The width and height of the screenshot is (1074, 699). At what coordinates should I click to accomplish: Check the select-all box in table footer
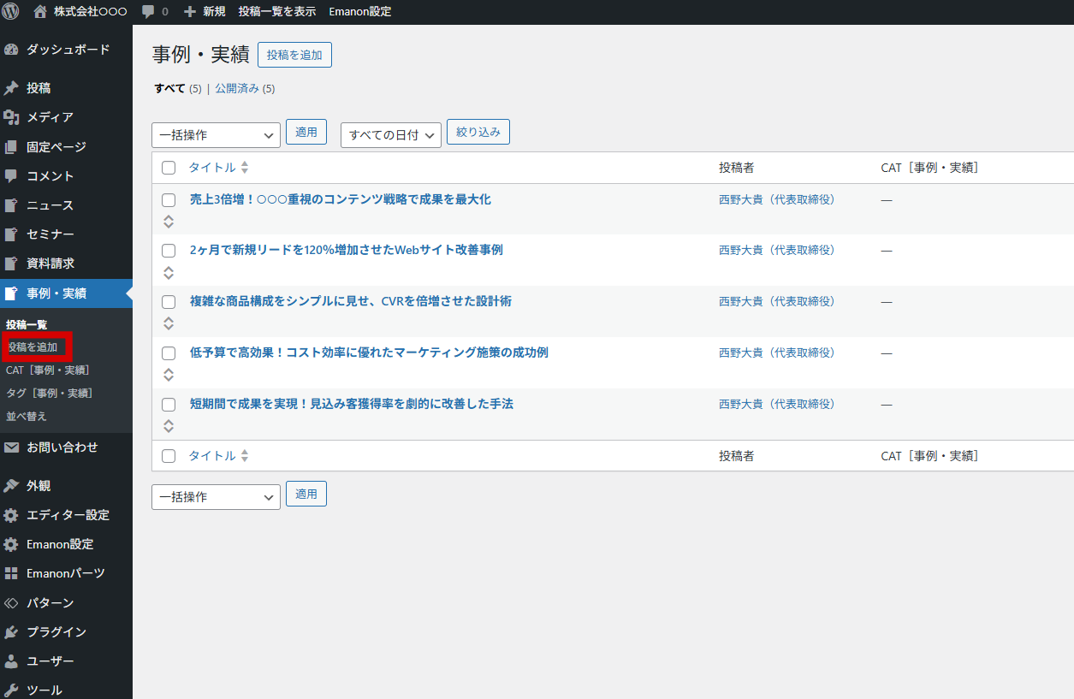point(169,456)
